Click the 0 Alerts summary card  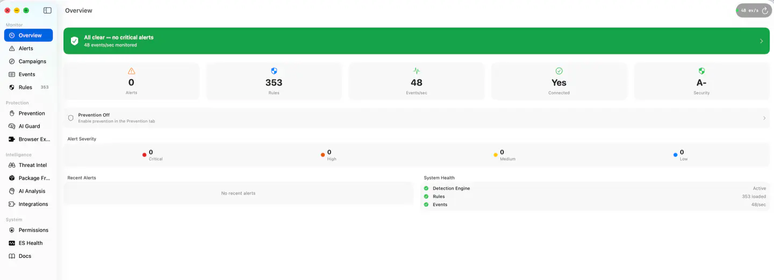(132, 81)
